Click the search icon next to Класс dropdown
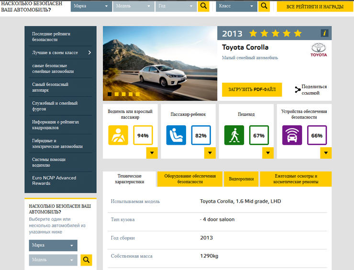This screenshot has height=270, width=354. [264, 6]
